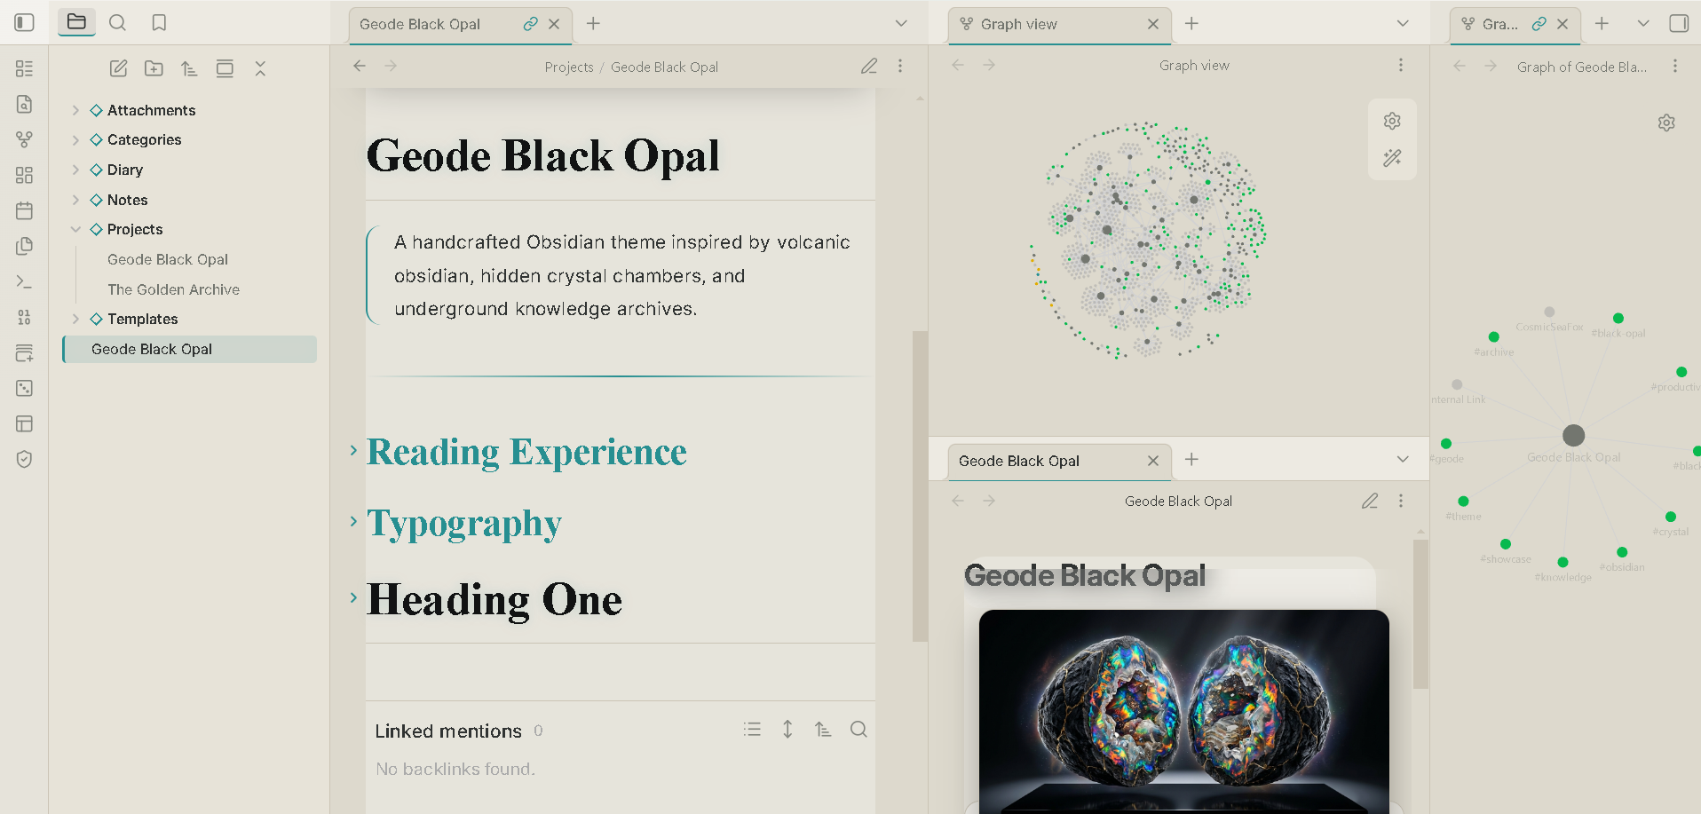Toggle collapse results in linked mentions
This screenshot has width=1701, height=814.
tap(752, 730)
